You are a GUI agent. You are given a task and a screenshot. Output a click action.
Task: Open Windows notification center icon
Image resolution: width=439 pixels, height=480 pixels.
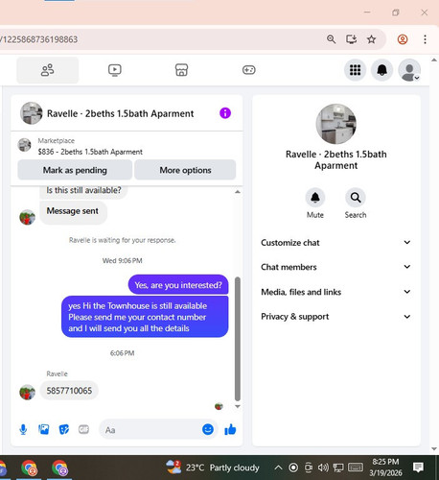point(418,468)
